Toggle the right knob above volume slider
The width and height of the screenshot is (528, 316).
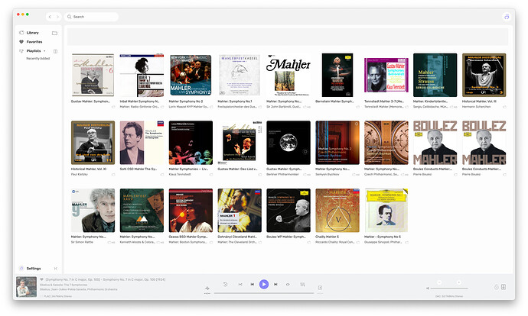tap(458, 282)
